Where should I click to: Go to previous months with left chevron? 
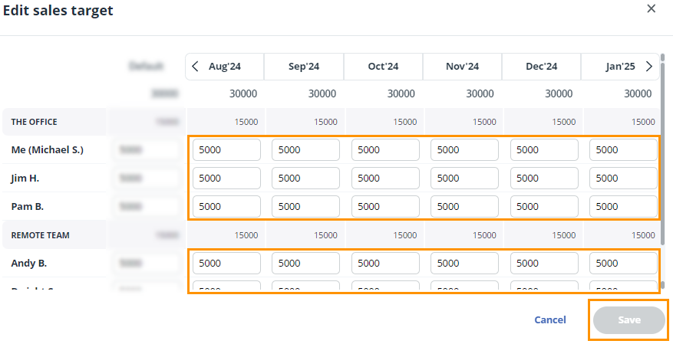[195, 67]
